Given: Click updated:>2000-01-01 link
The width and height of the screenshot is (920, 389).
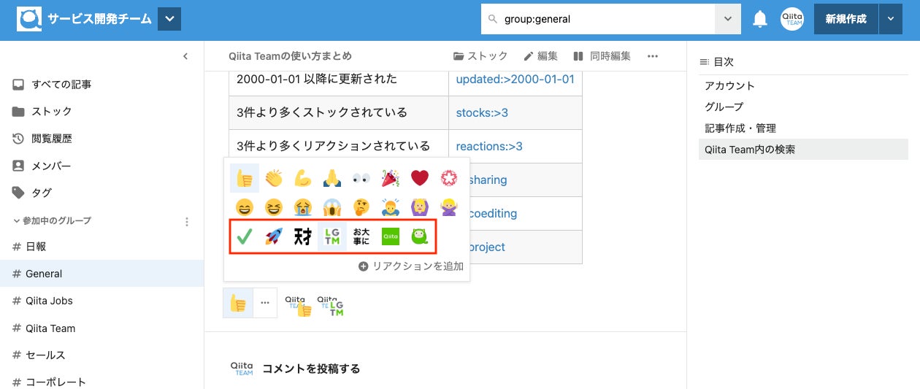Looking at the screenshot, I should pos(515,79).
